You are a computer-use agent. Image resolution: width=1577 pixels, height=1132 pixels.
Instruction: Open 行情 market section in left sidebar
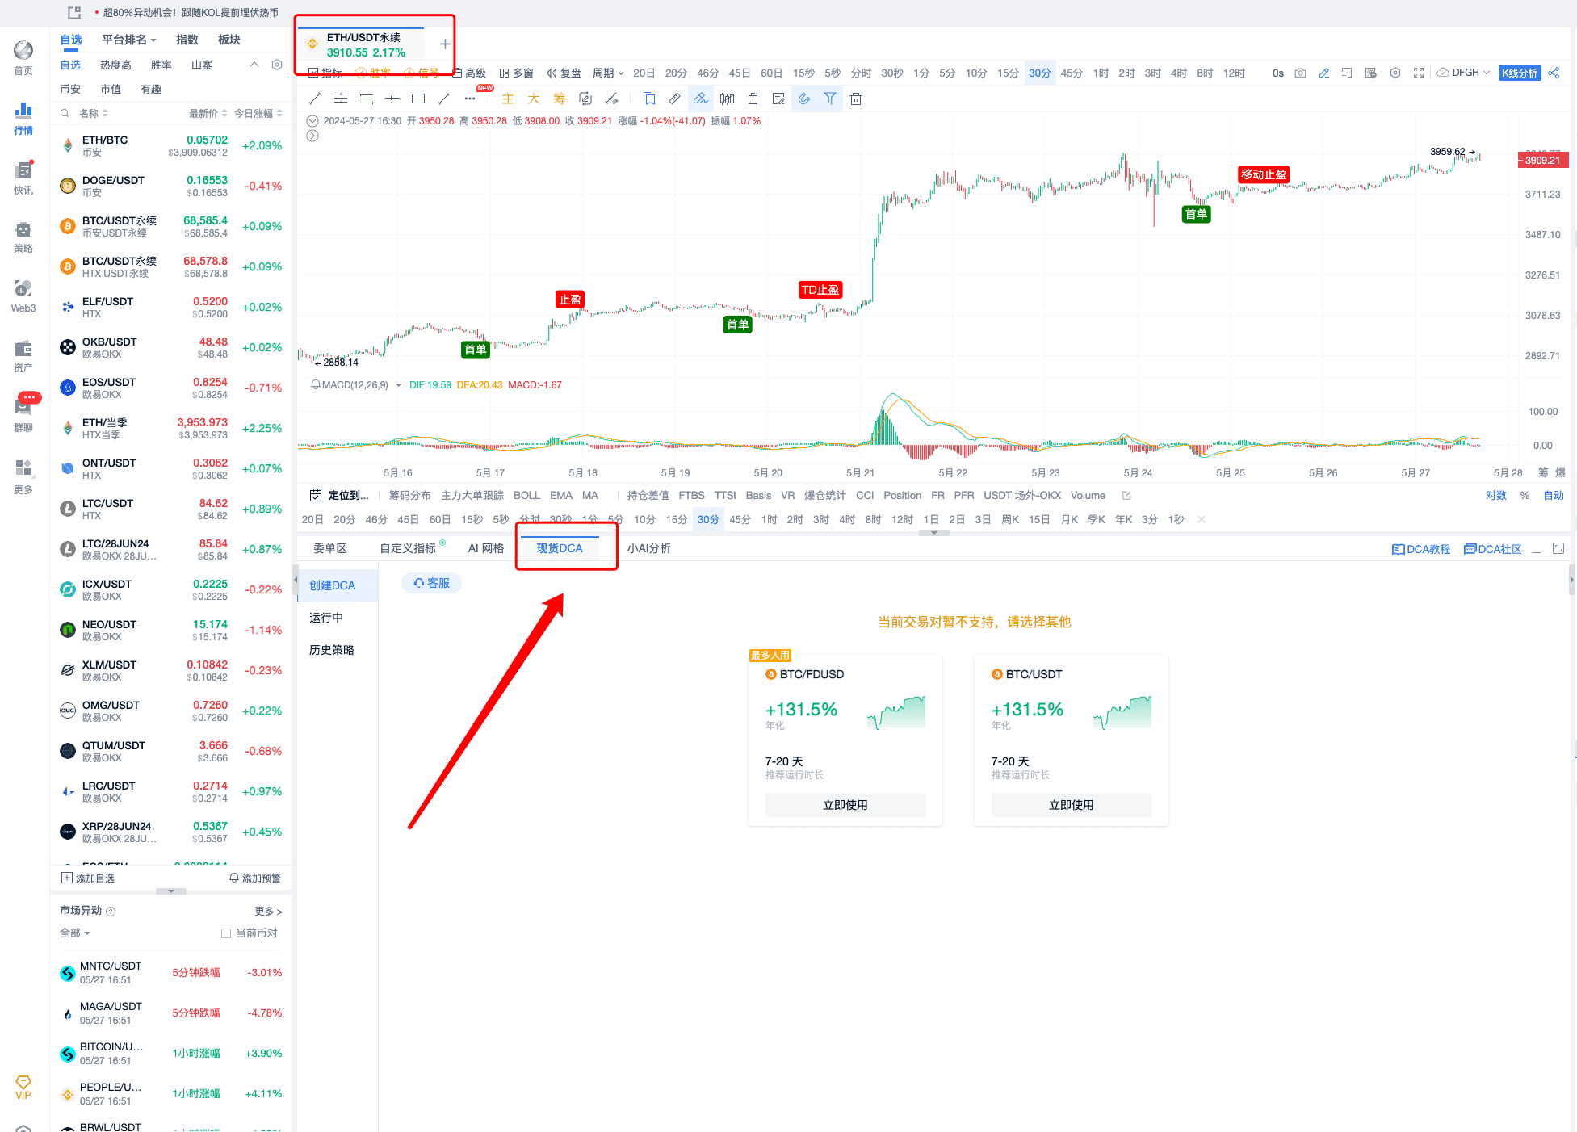[23, 118]
